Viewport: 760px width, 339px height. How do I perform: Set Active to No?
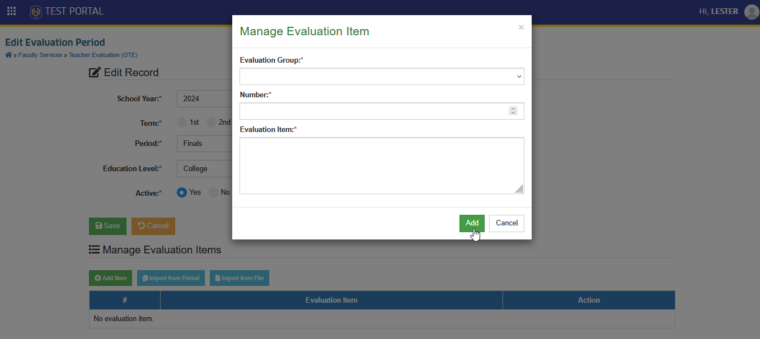[213, 192]
